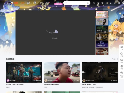124x93 pixels.
Task: Open the dark armored-soldier stream card
Action: pyautogui.click(x=100, y=72)
